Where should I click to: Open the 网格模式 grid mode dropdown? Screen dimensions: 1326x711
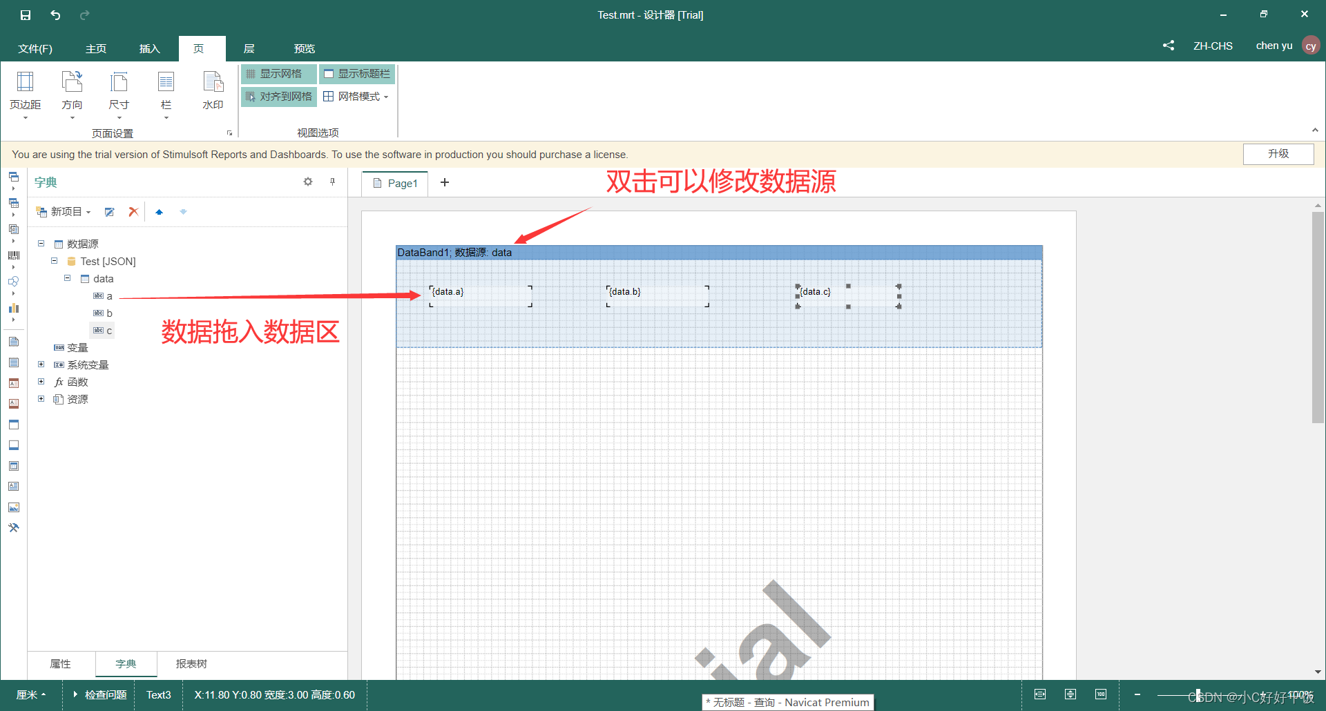[x=356, y=97]
